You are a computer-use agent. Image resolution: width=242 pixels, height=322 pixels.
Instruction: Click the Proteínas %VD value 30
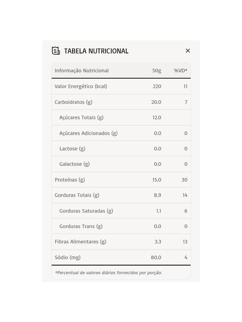pyautogui.click(x=184, y=180)
